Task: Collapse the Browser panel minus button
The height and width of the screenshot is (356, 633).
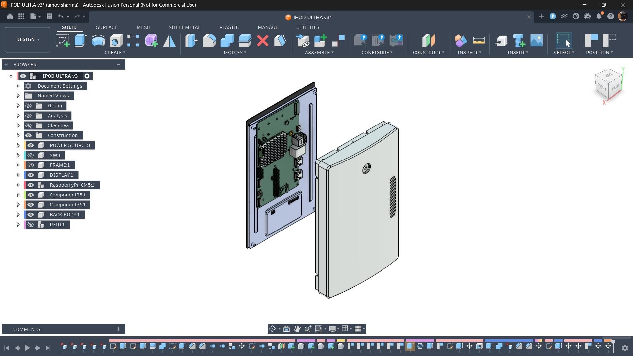Action: point(118,64)
